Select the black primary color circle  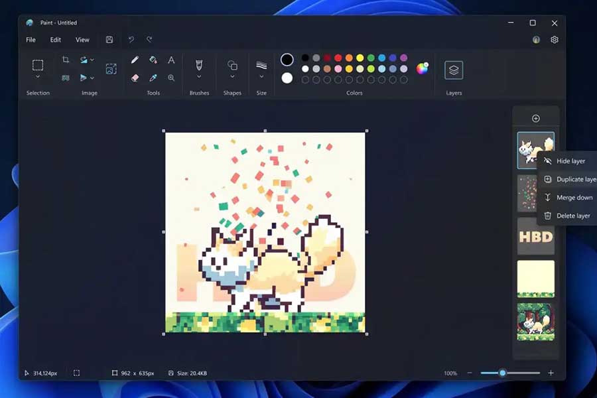287,60
